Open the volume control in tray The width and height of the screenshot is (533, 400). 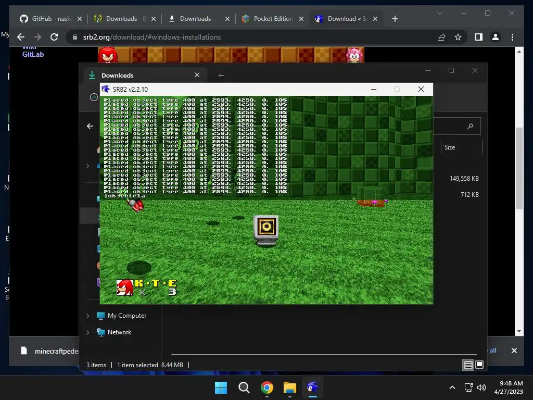(x=481, y=387)
